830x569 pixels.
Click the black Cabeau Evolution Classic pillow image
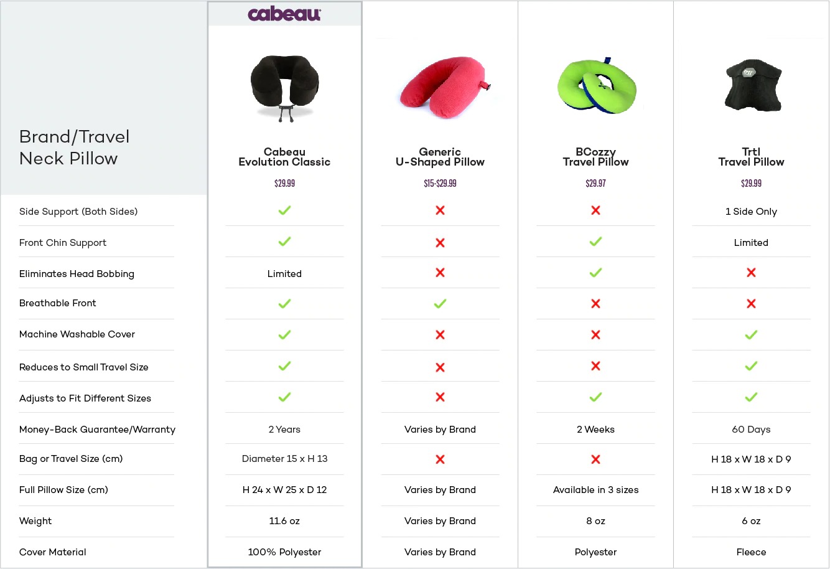point(284,87)
